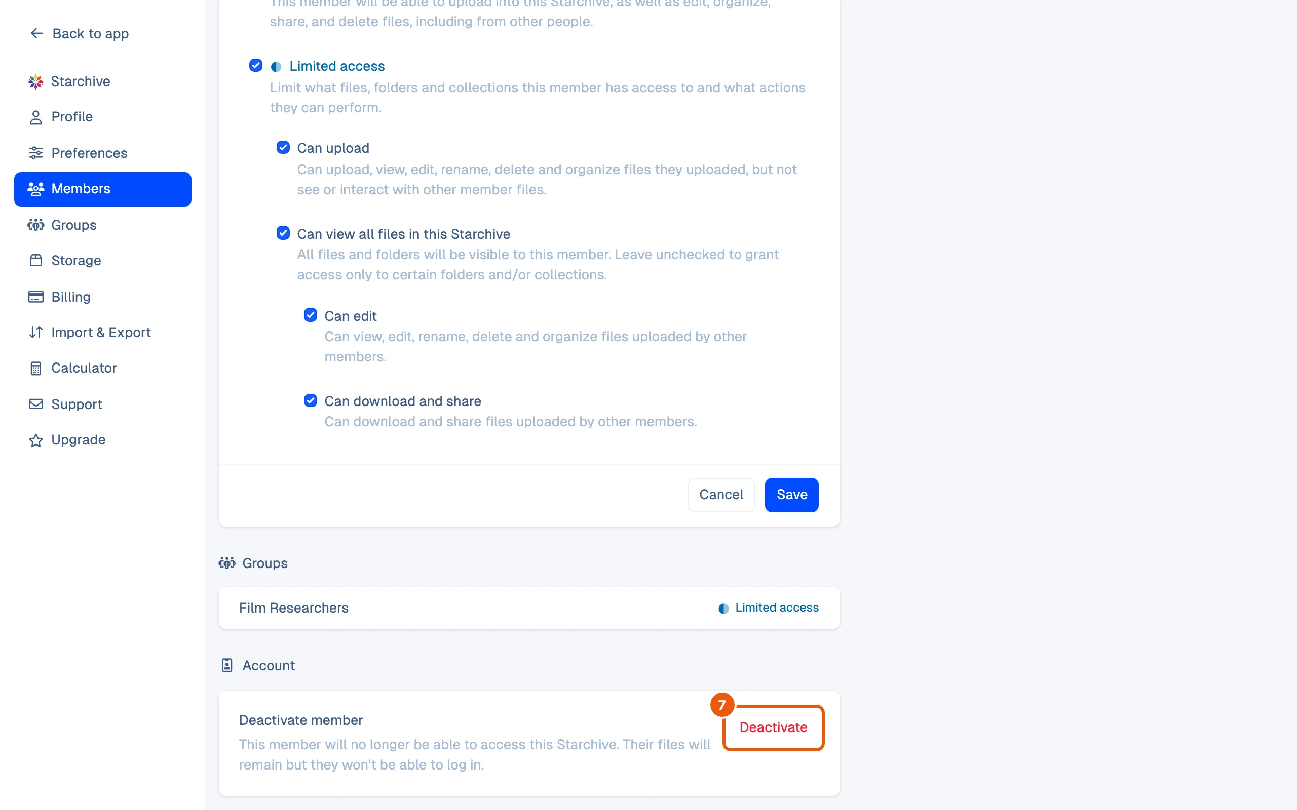Uncheck the Can edit checkbox

(310, 315)
